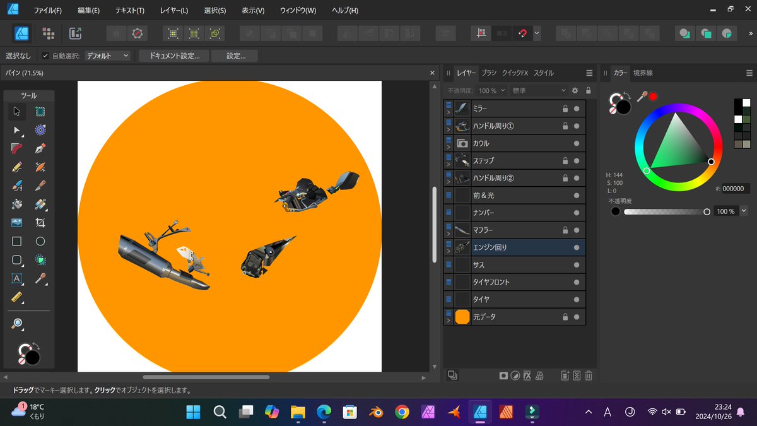Toggle visibility dot of ミラー layer
The height and width of the screenshot is (426, 757).
point(577,109)
